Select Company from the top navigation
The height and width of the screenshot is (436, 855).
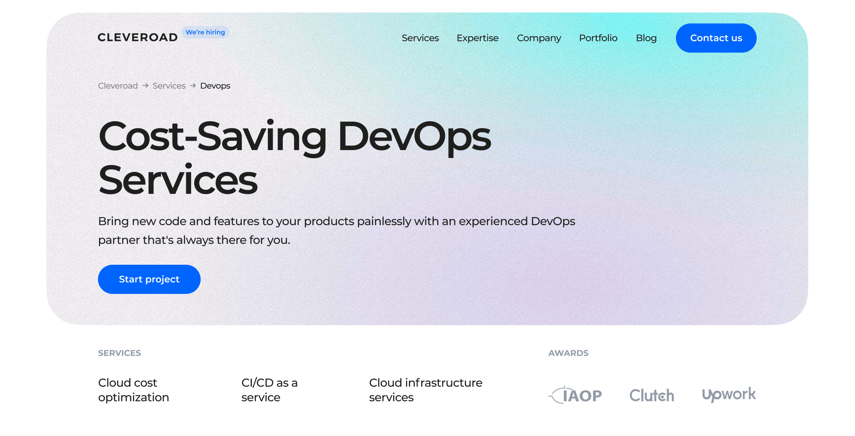click(539, 38)
